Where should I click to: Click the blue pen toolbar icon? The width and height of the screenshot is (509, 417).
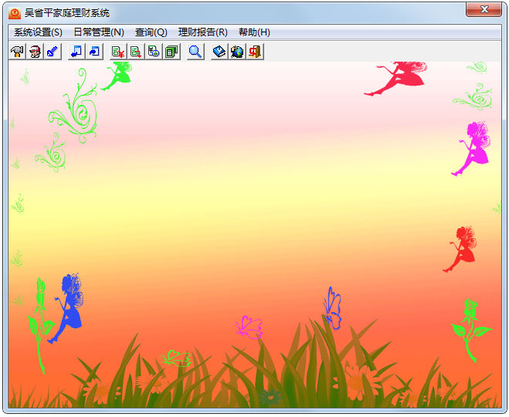point(52,52)
